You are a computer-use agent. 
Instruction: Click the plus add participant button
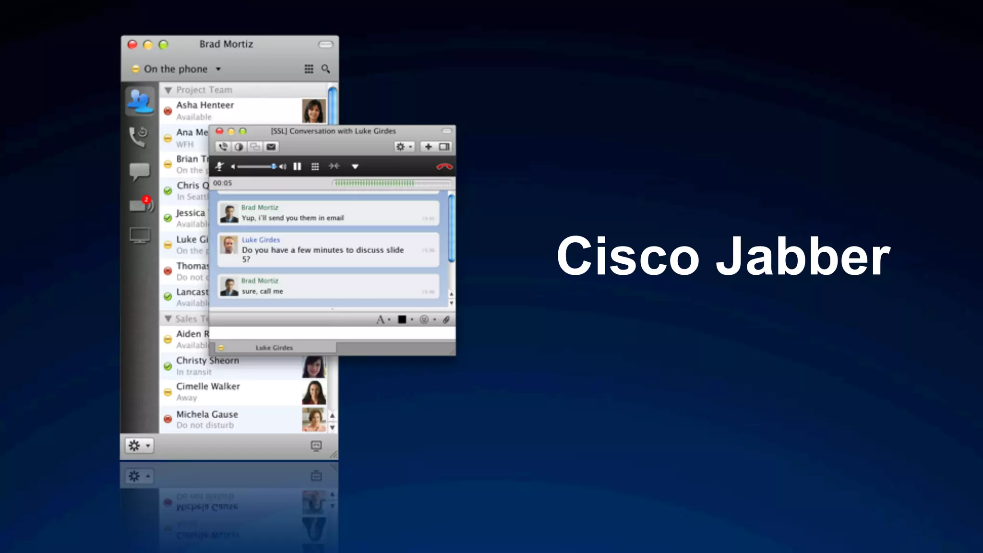point(428,147)
